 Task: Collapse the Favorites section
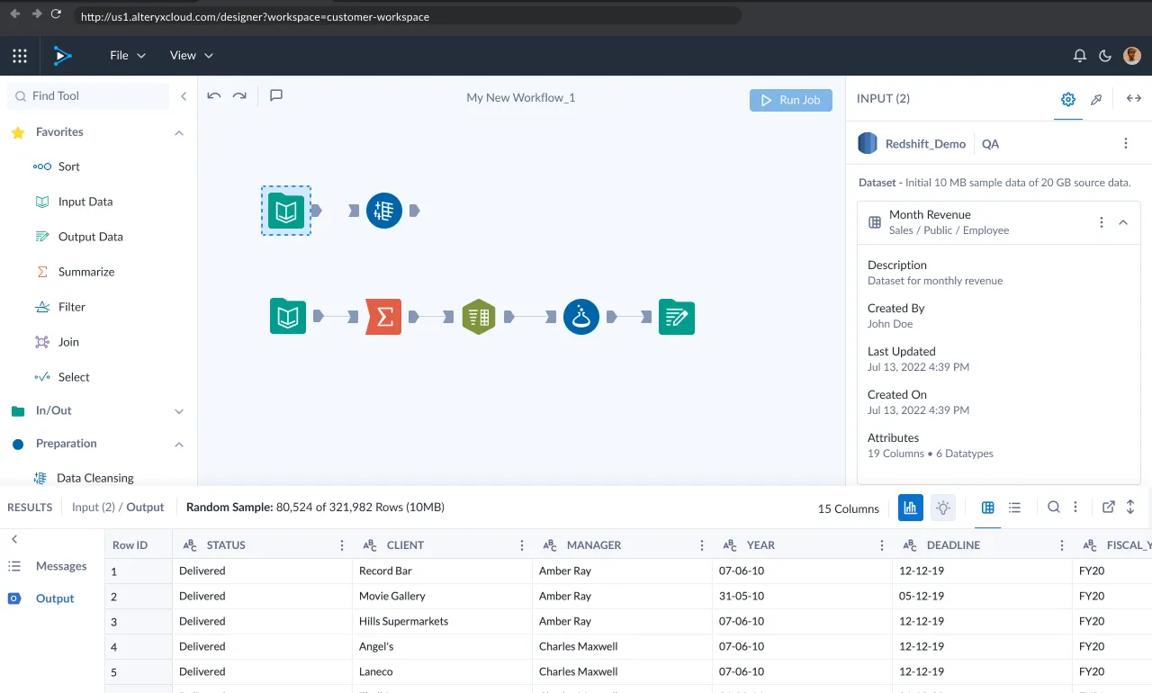[x=178, y=133]
